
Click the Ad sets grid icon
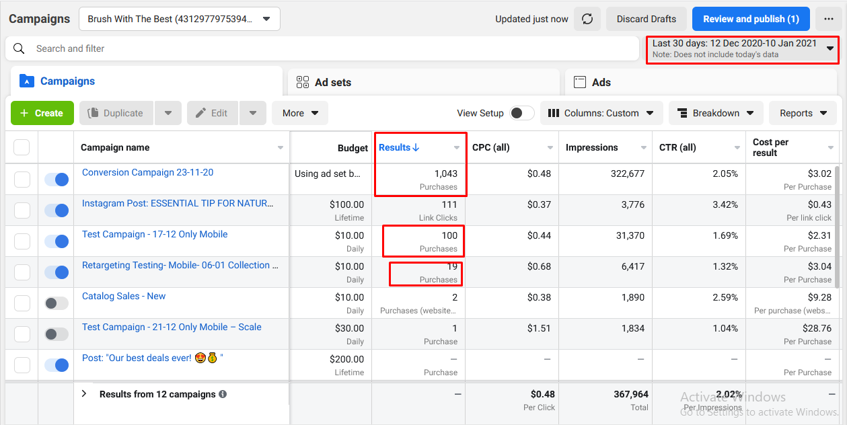point(303,82)
